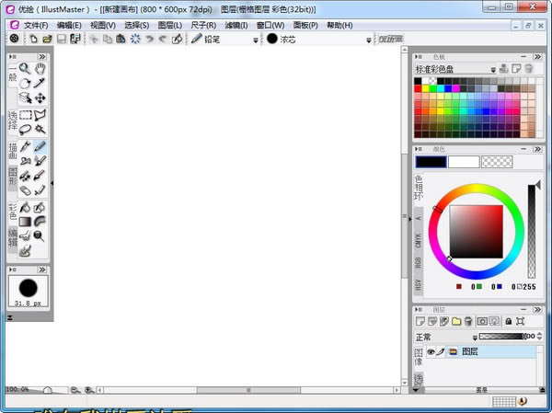Screen dimensions: 552x413
Task: Choose the Lasso selection tool
Action: pyautogui.click(x=25, y=130)
